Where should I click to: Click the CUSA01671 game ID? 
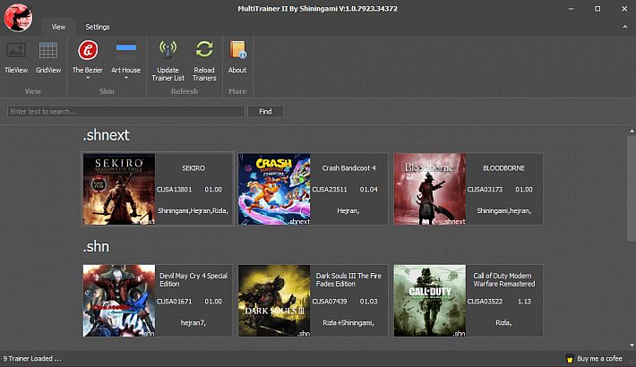175,302
